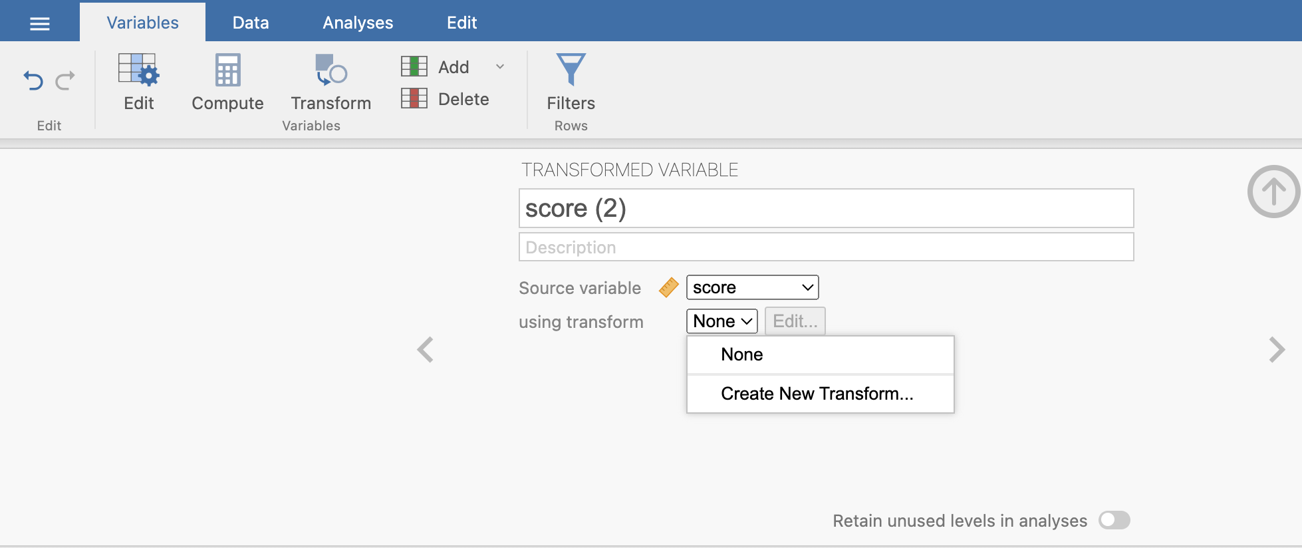Open the Edit variable setup tool
The image size is (1302, 548).
(x=138, y=70)
